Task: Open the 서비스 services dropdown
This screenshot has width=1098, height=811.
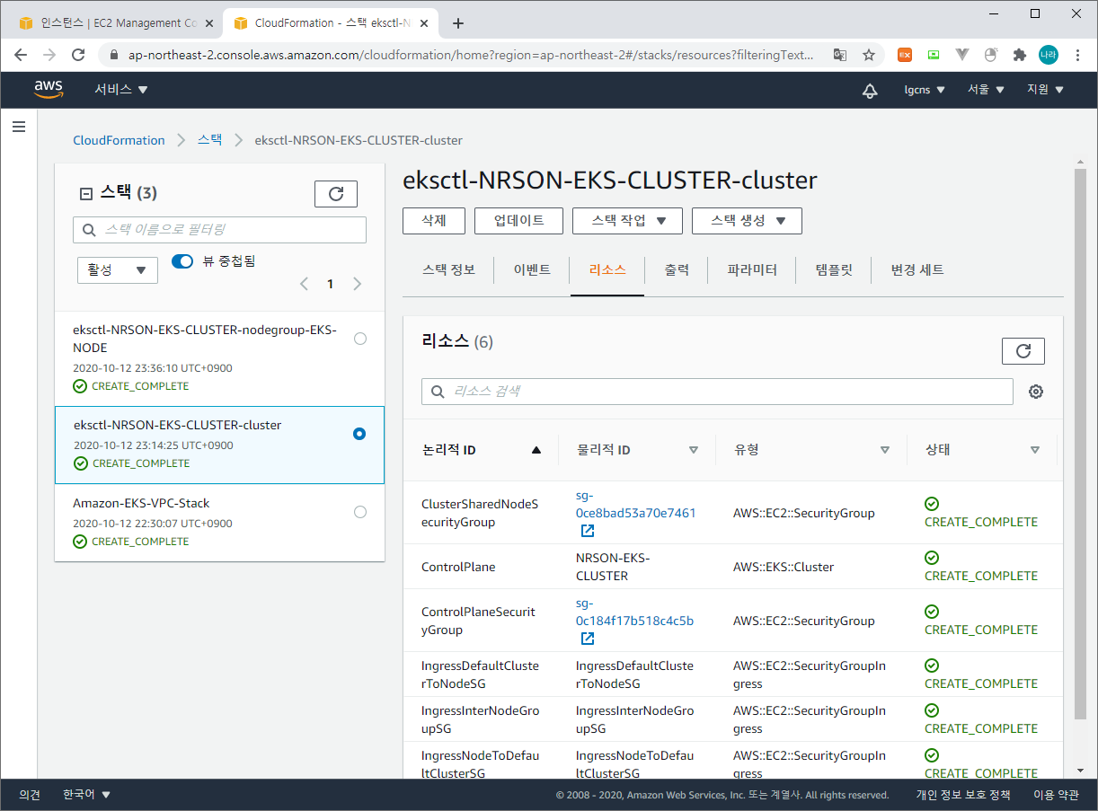Action: tap(121, 90)
